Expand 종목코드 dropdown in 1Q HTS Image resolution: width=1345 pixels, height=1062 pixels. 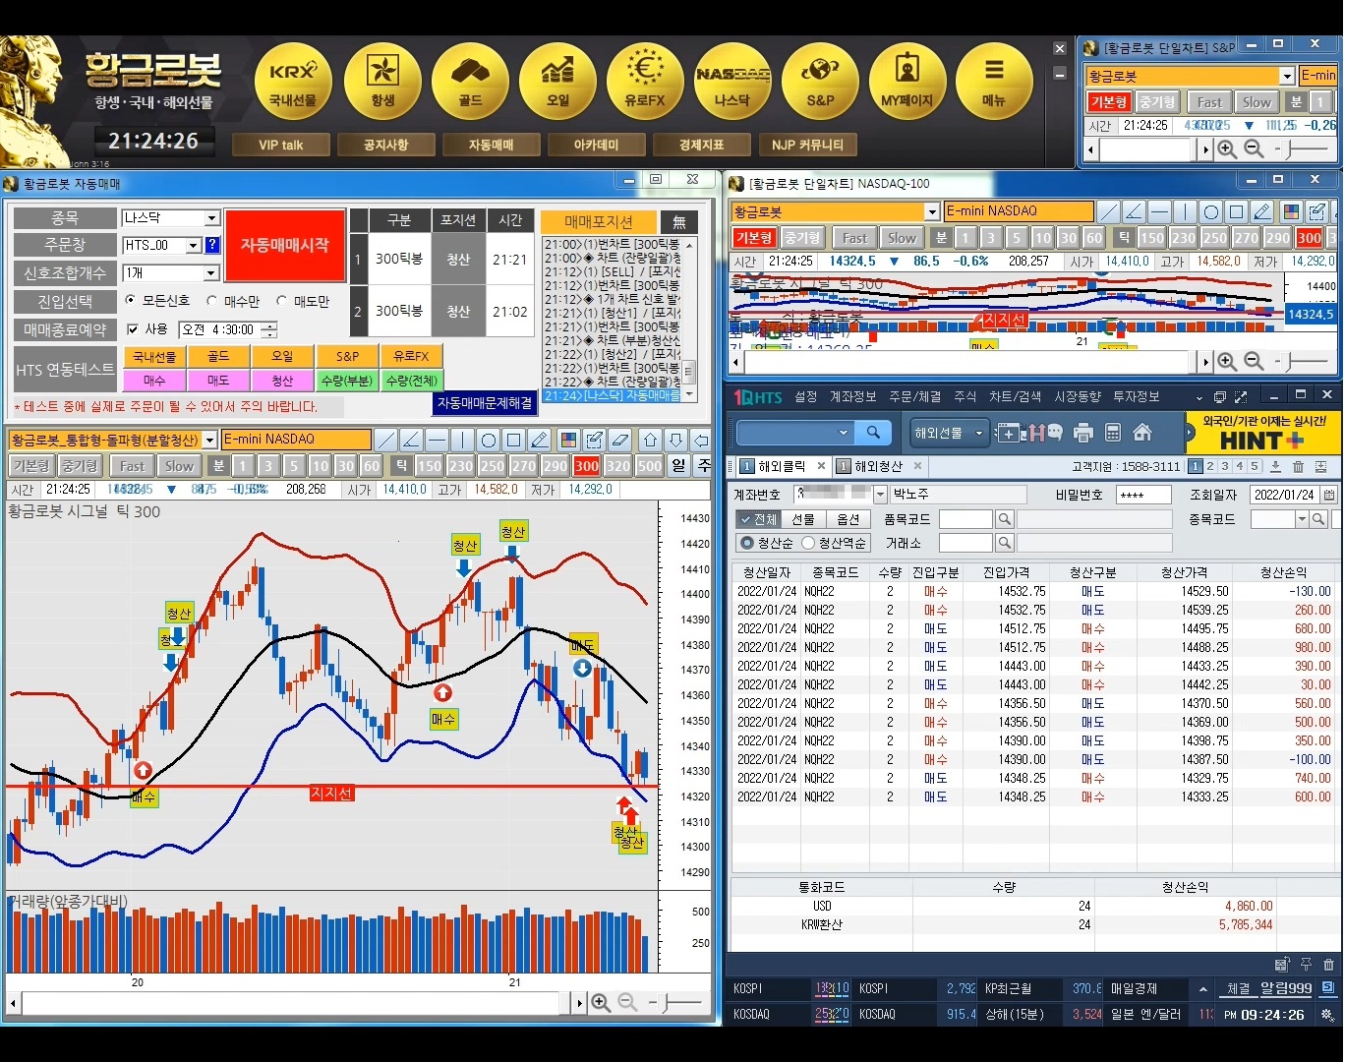click(x=1302, y=519)
